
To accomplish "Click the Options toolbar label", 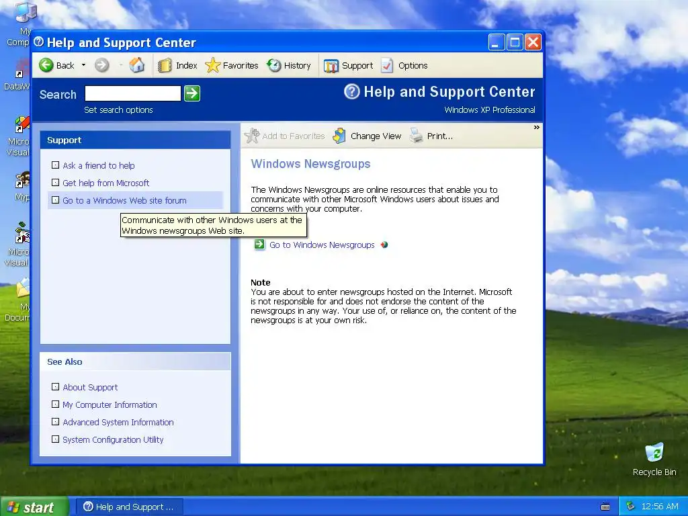I will coord(413,65).
